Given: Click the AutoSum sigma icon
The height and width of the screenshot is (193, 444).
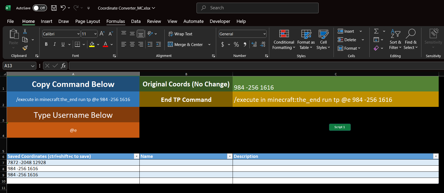Looking at the screenshot, I should [x=376, y=31].
